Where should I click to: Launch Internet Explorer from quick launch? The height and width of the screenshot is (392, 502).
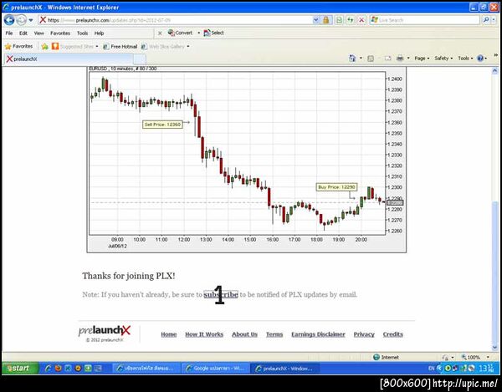coord(48,369)
